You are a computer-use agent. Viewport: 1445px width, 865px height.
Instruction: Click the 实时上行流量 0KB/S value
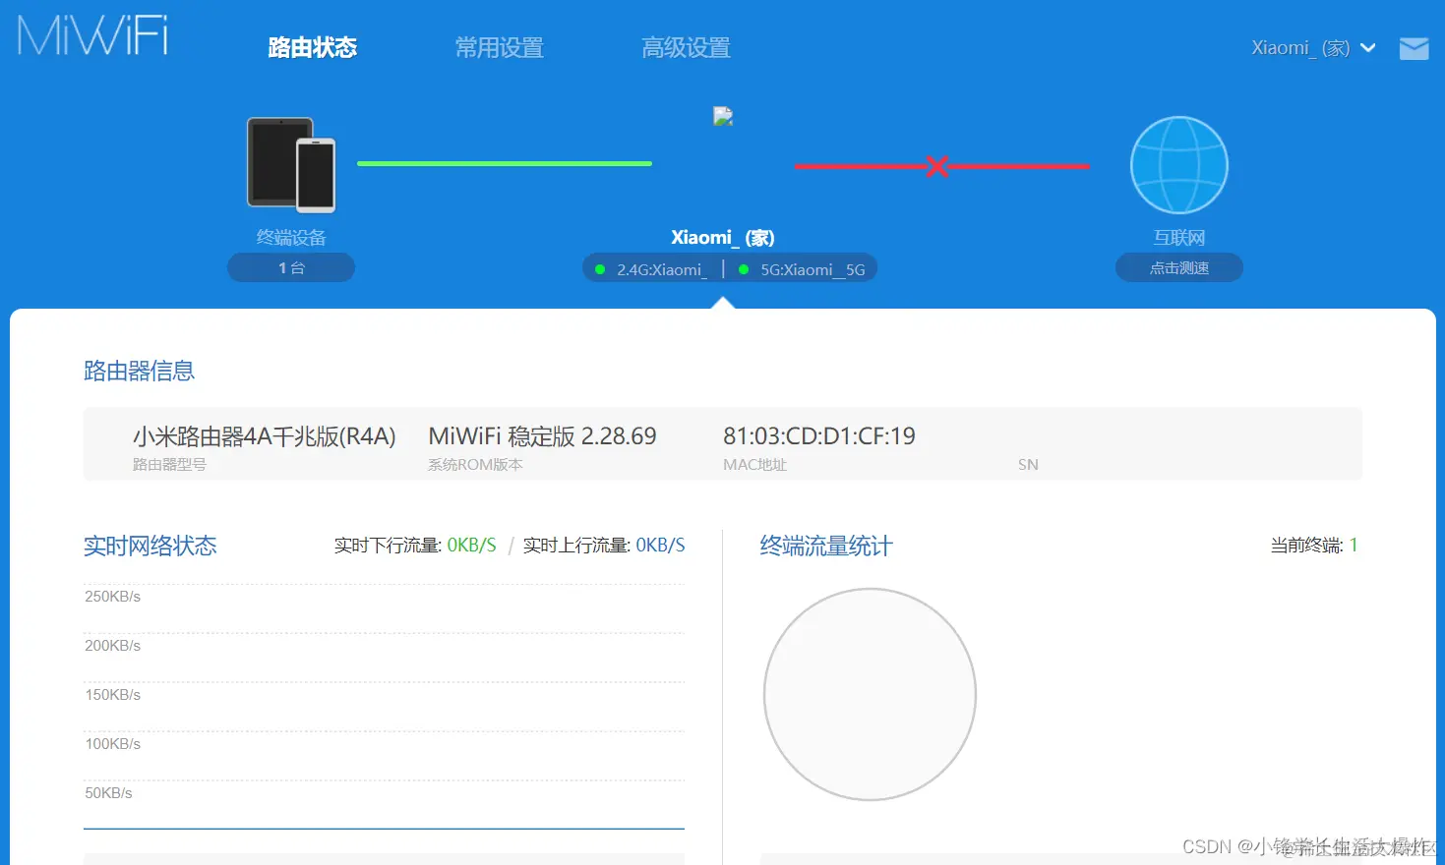(x=660, y=545)
